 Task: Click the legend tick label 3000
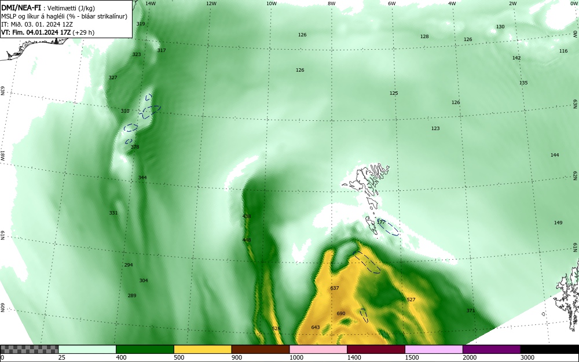(x=527, y=357)
